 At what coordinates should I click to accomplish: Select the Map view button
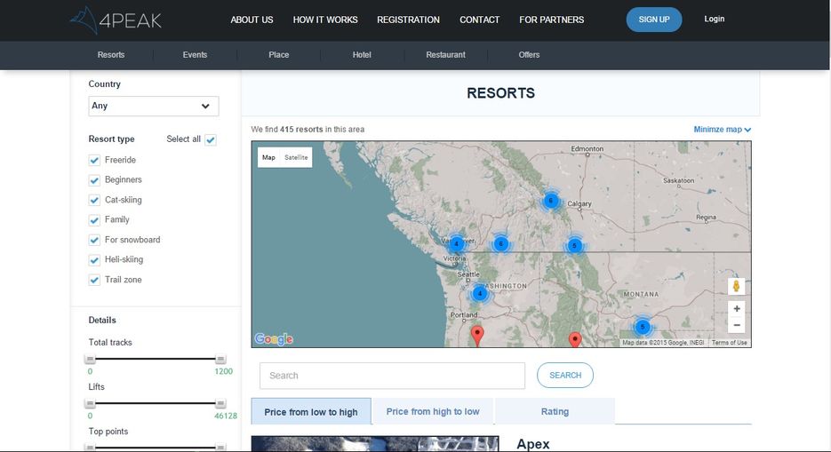268,157
